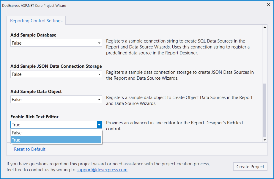The width and height of the screenshot is (274, 179).
Task: Open the Add Sample Database dropdown
Action: 56,43
